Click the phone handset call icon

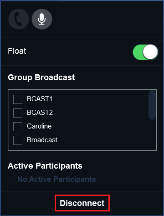pos(19,19)
